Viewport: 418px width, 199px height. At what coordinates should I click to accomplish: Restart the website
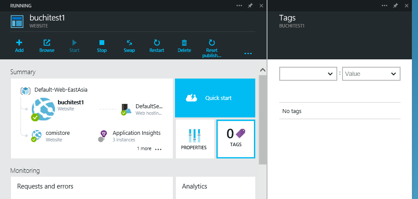pyautogui.click(x=157, y=43)
